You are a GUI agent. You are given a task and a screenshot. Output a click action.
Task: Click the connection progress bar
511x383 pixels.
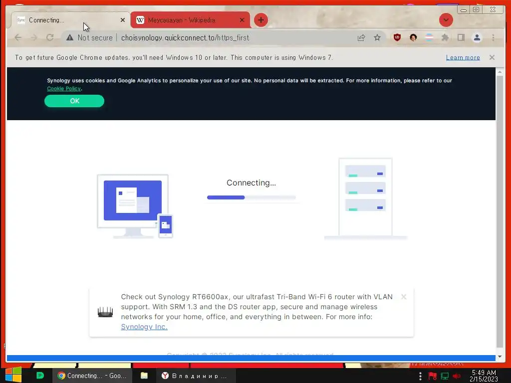coord(252,197)
